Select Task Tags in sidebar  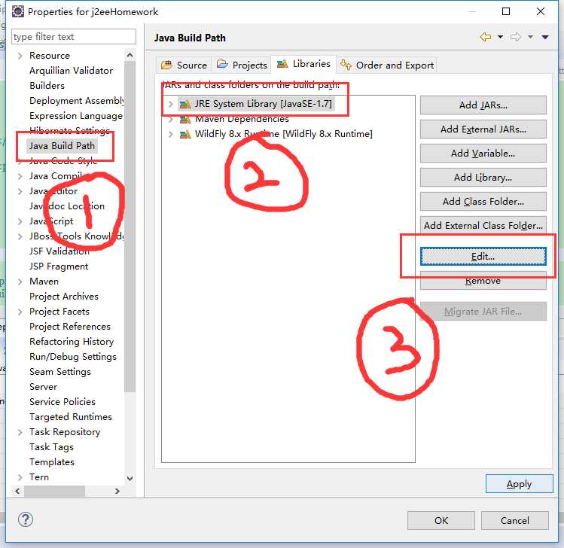point(51,447)
